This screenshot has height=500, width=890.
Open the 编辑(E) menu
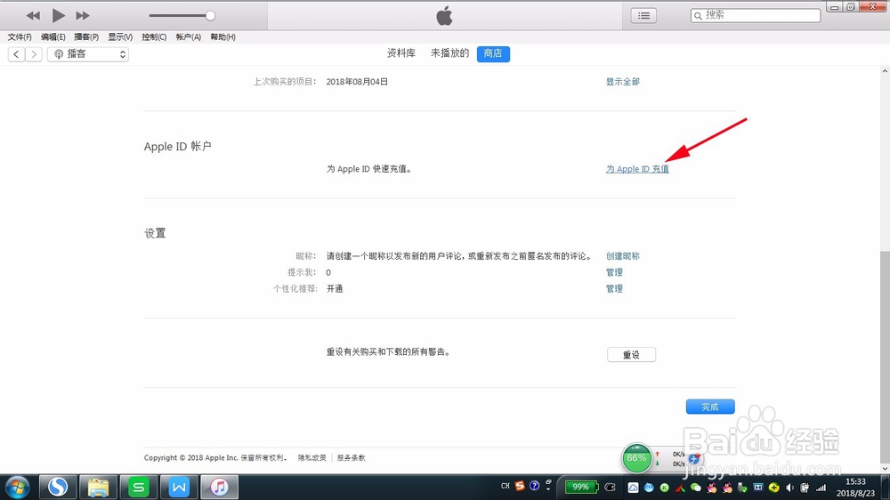pos(53,36)
